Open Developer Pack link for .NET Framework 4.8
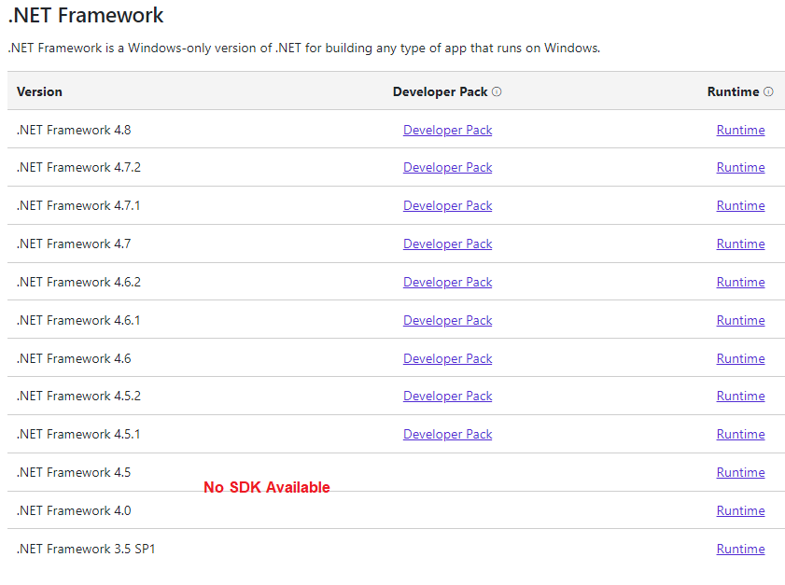The height and width of the screenshot is (585, 785). pos(447,130)
